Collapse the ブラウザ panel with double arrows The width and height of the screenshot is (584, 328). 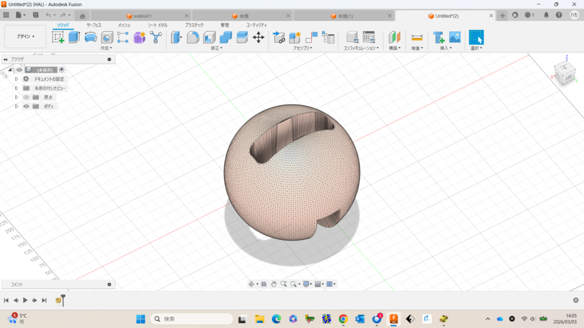(5, 59)
